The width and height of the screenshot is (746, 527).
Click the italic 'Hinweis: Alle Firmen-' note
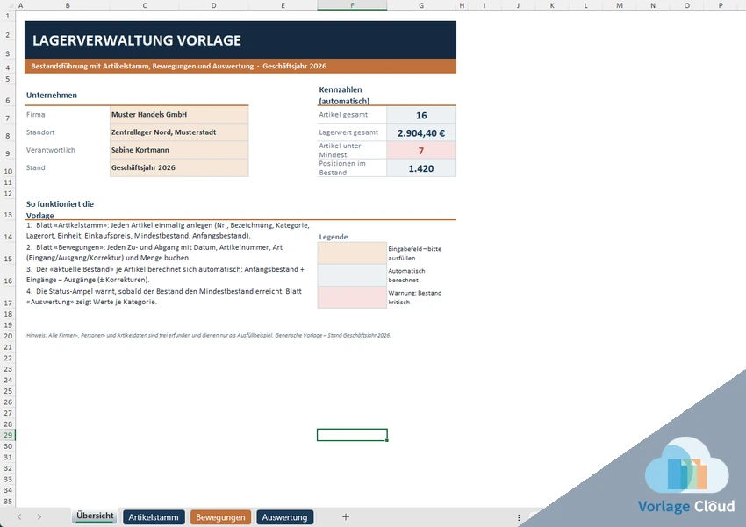(x=208, y=336)
